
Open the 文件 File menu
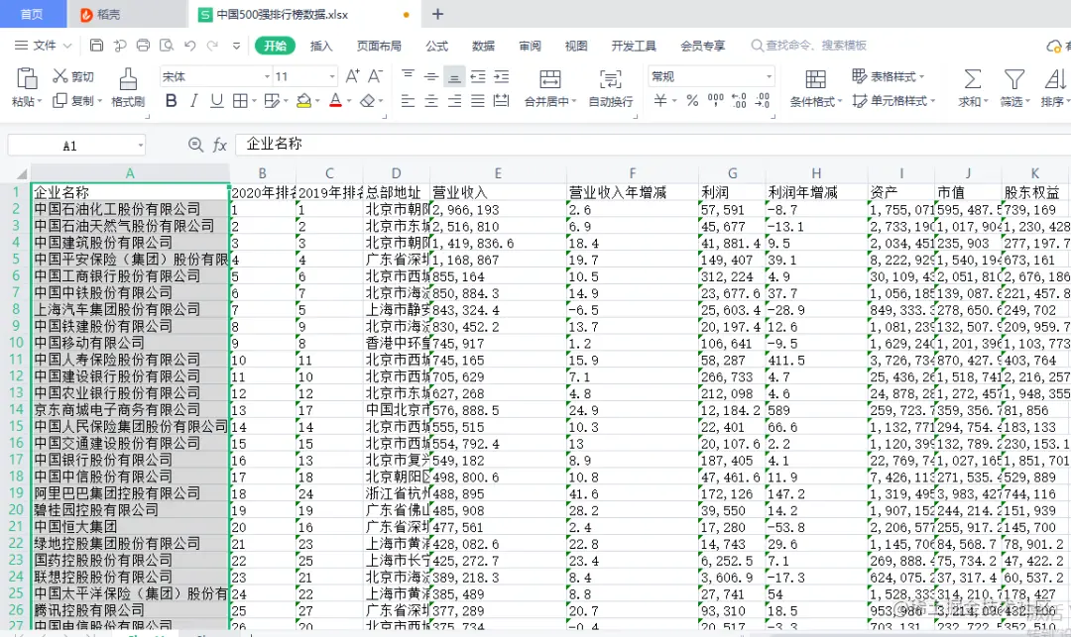(x=43, y=45)
